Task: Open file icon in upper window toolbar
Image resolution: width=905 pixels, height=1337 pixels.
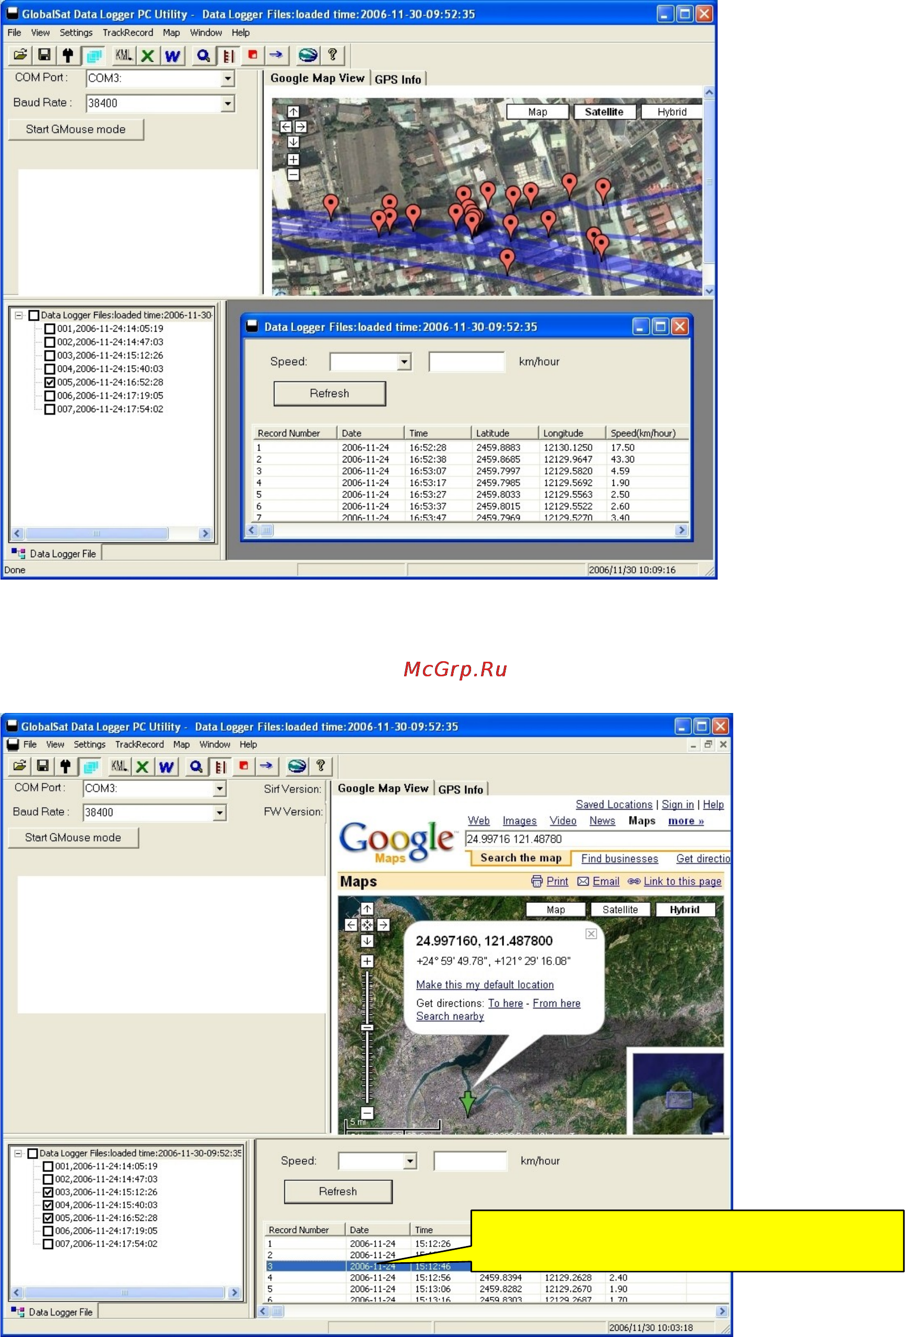Action: (x=20, y=55)
